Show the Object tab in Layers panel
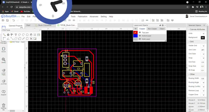 pyautogui.click(x=162, y=29)
